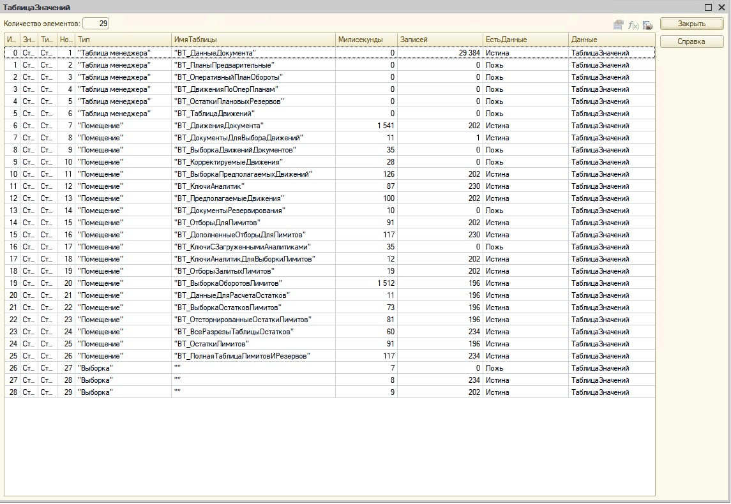Open Справка help button

[692, 41]
